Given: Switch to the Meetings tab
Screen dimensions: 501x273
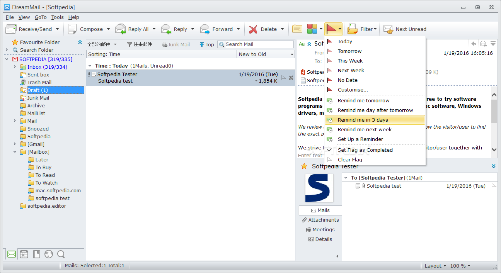Looking at the screenshot, I should [320, 229].
